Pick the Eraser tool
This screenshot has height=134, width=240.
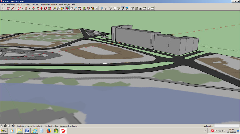8,8
